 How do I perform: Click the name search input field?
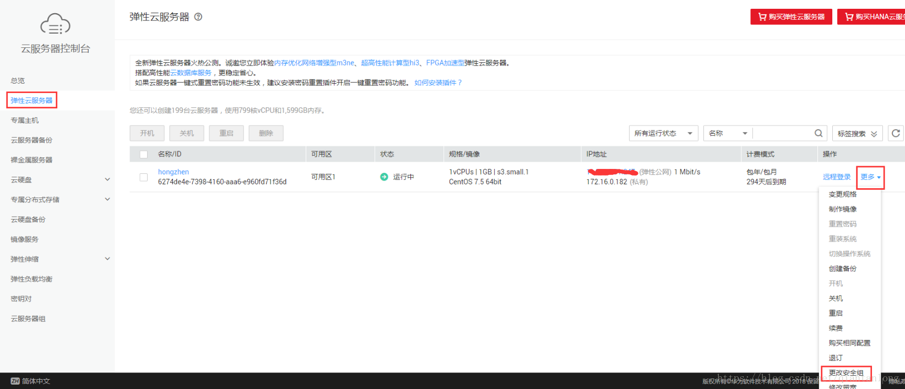(783, 133)
